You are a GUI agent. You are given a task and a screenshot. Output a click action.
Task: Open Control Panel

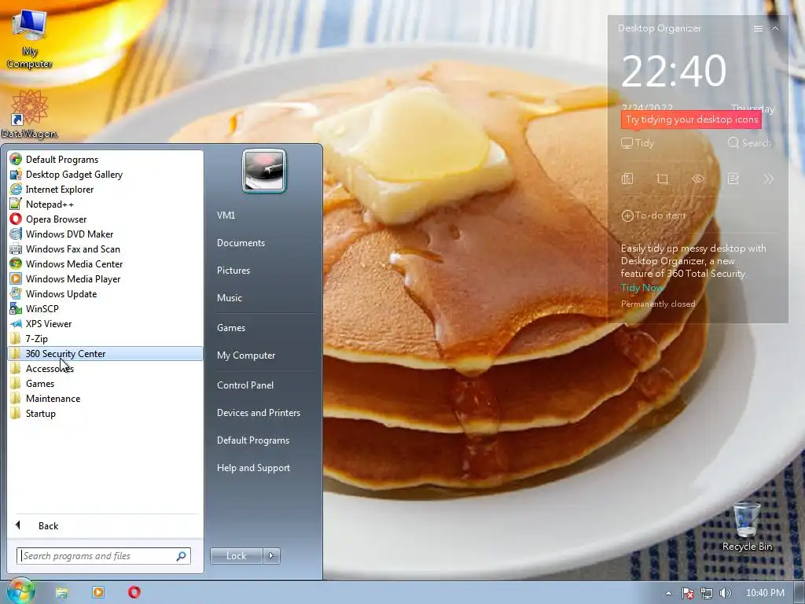245,385
